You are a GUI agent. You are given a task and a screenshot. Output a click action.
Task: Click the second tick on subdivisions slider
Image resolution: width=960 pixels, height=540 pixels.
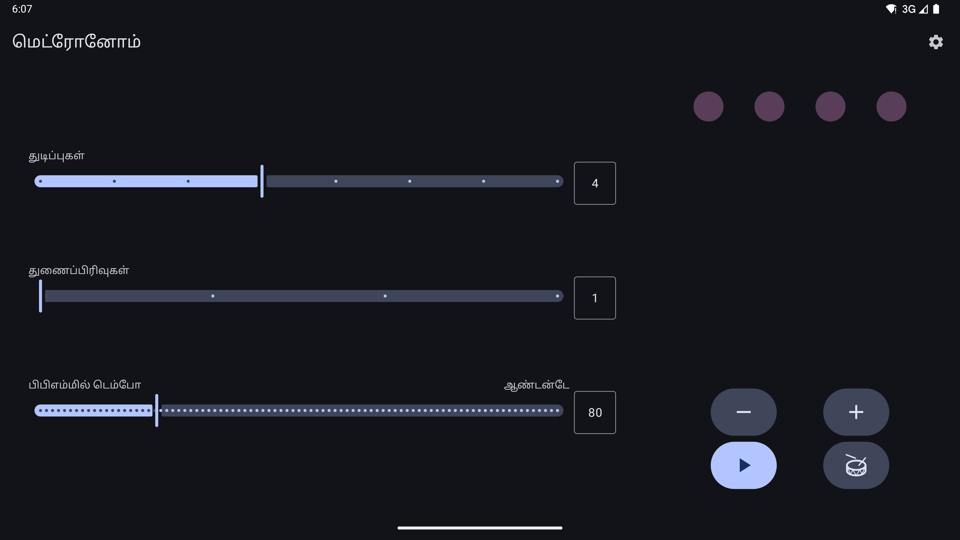point(213,296)
